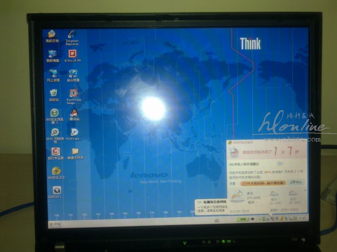Click the 后天 forecast weather icon

point(293,193)
